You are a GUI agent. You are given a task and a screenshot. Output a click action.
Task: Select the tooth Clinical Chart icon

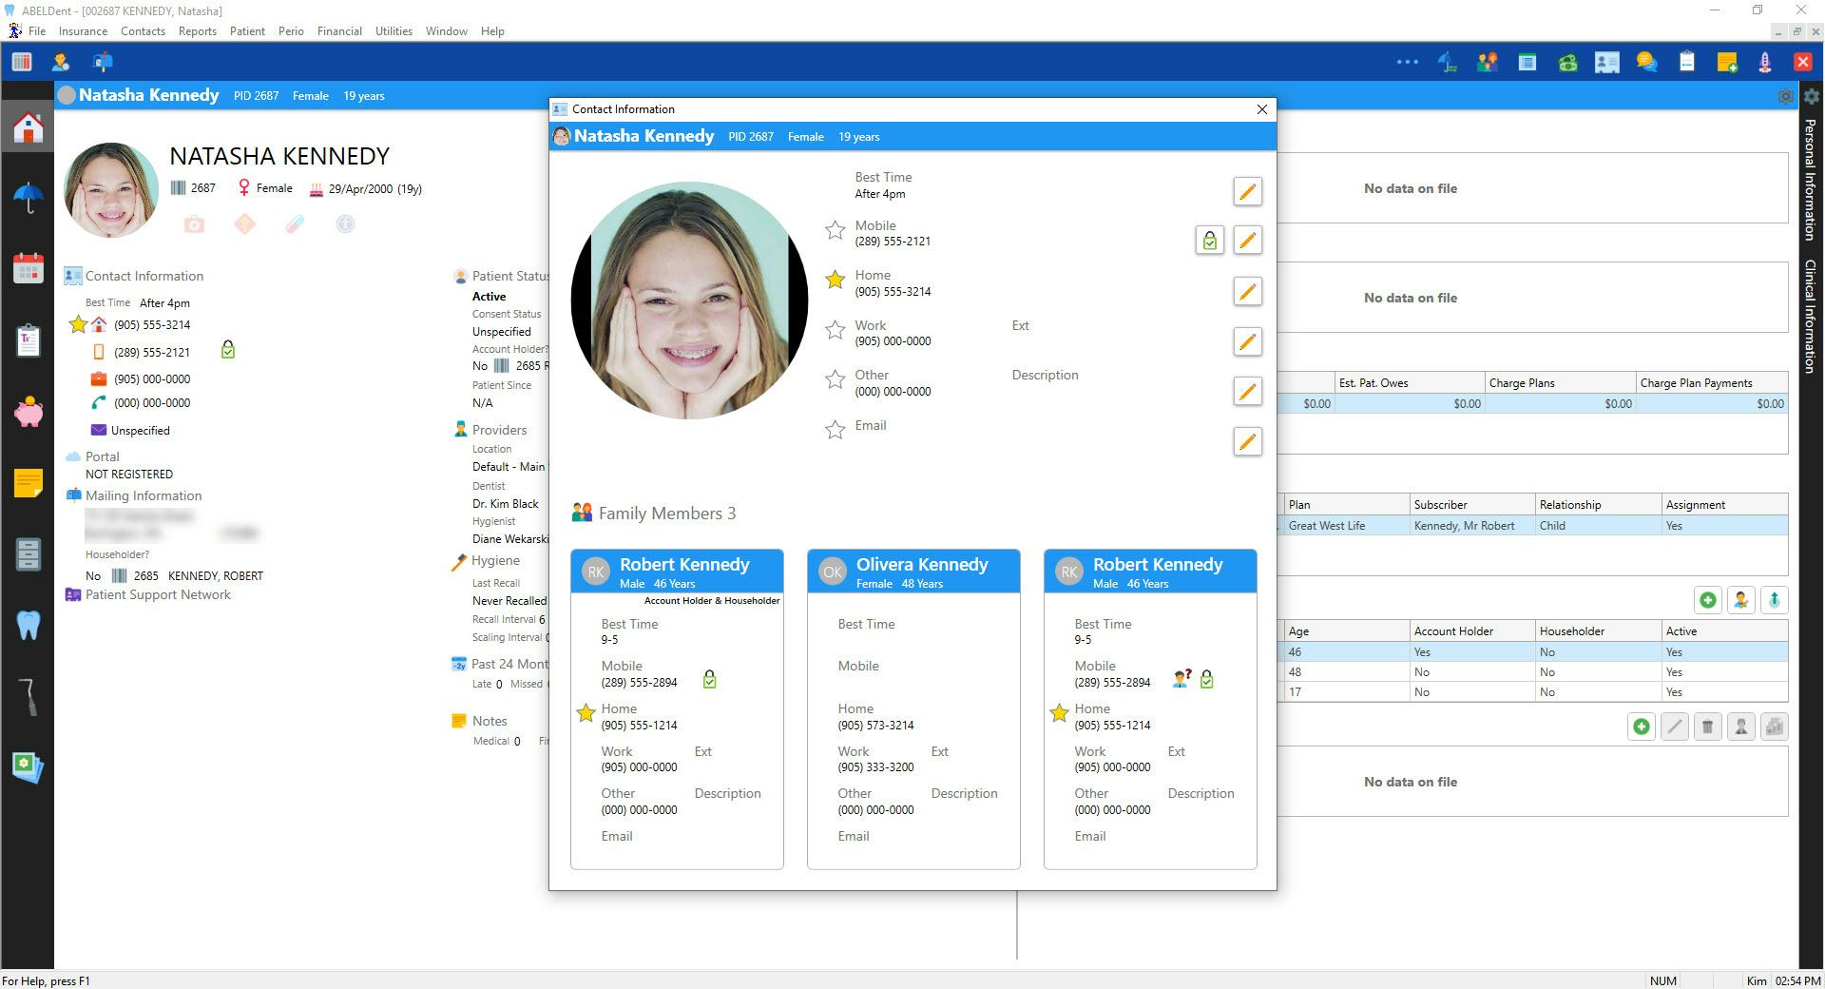pos(28,624)
